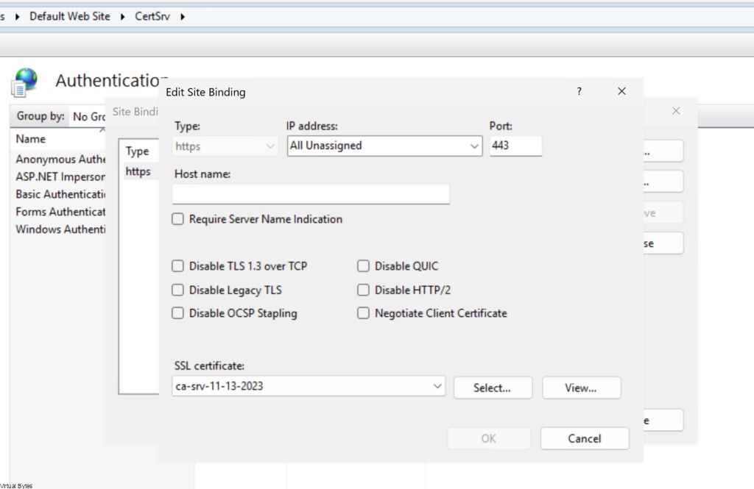Close the Edit Site Binding dialog
This screenshot has width=754, height=489.
tap(621, 92)
